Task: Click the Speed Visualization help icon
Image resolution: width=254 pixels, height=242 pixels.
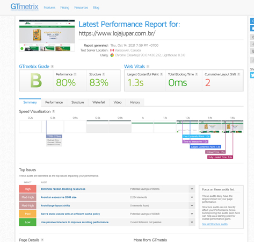Action: click(54, 111)
